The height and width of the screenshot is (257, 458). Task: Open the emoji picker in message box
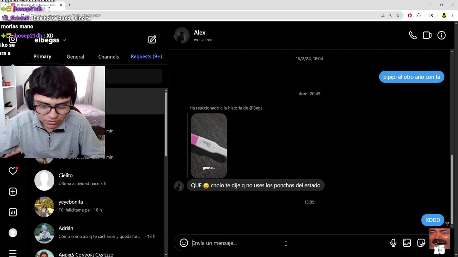[184, 243]
